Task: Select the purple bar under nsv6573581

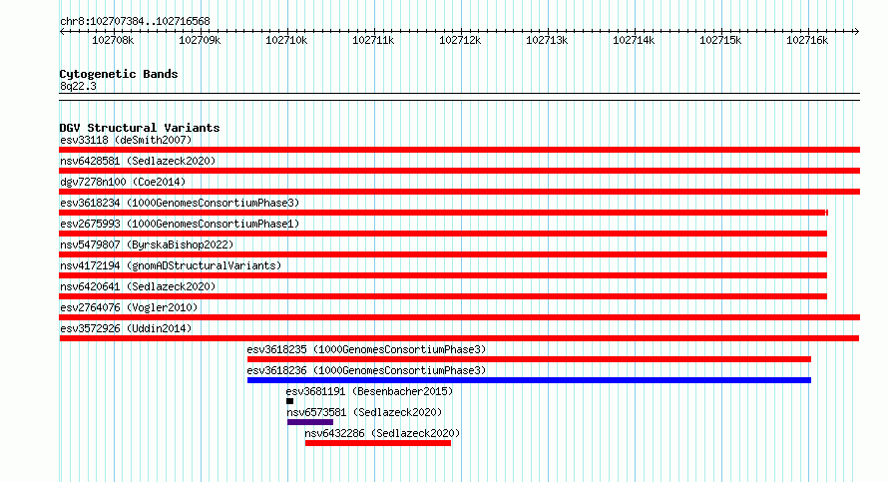Action: pos(309,422)
